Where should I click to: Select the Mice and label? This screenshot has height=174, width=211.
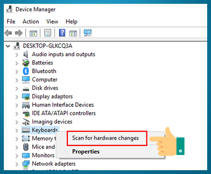tap(43, 147)
